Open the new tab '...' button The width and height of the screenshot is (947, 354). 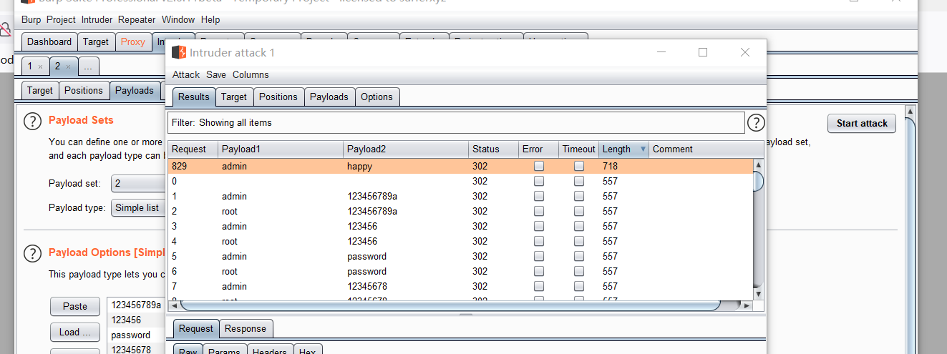coord(87,67)
